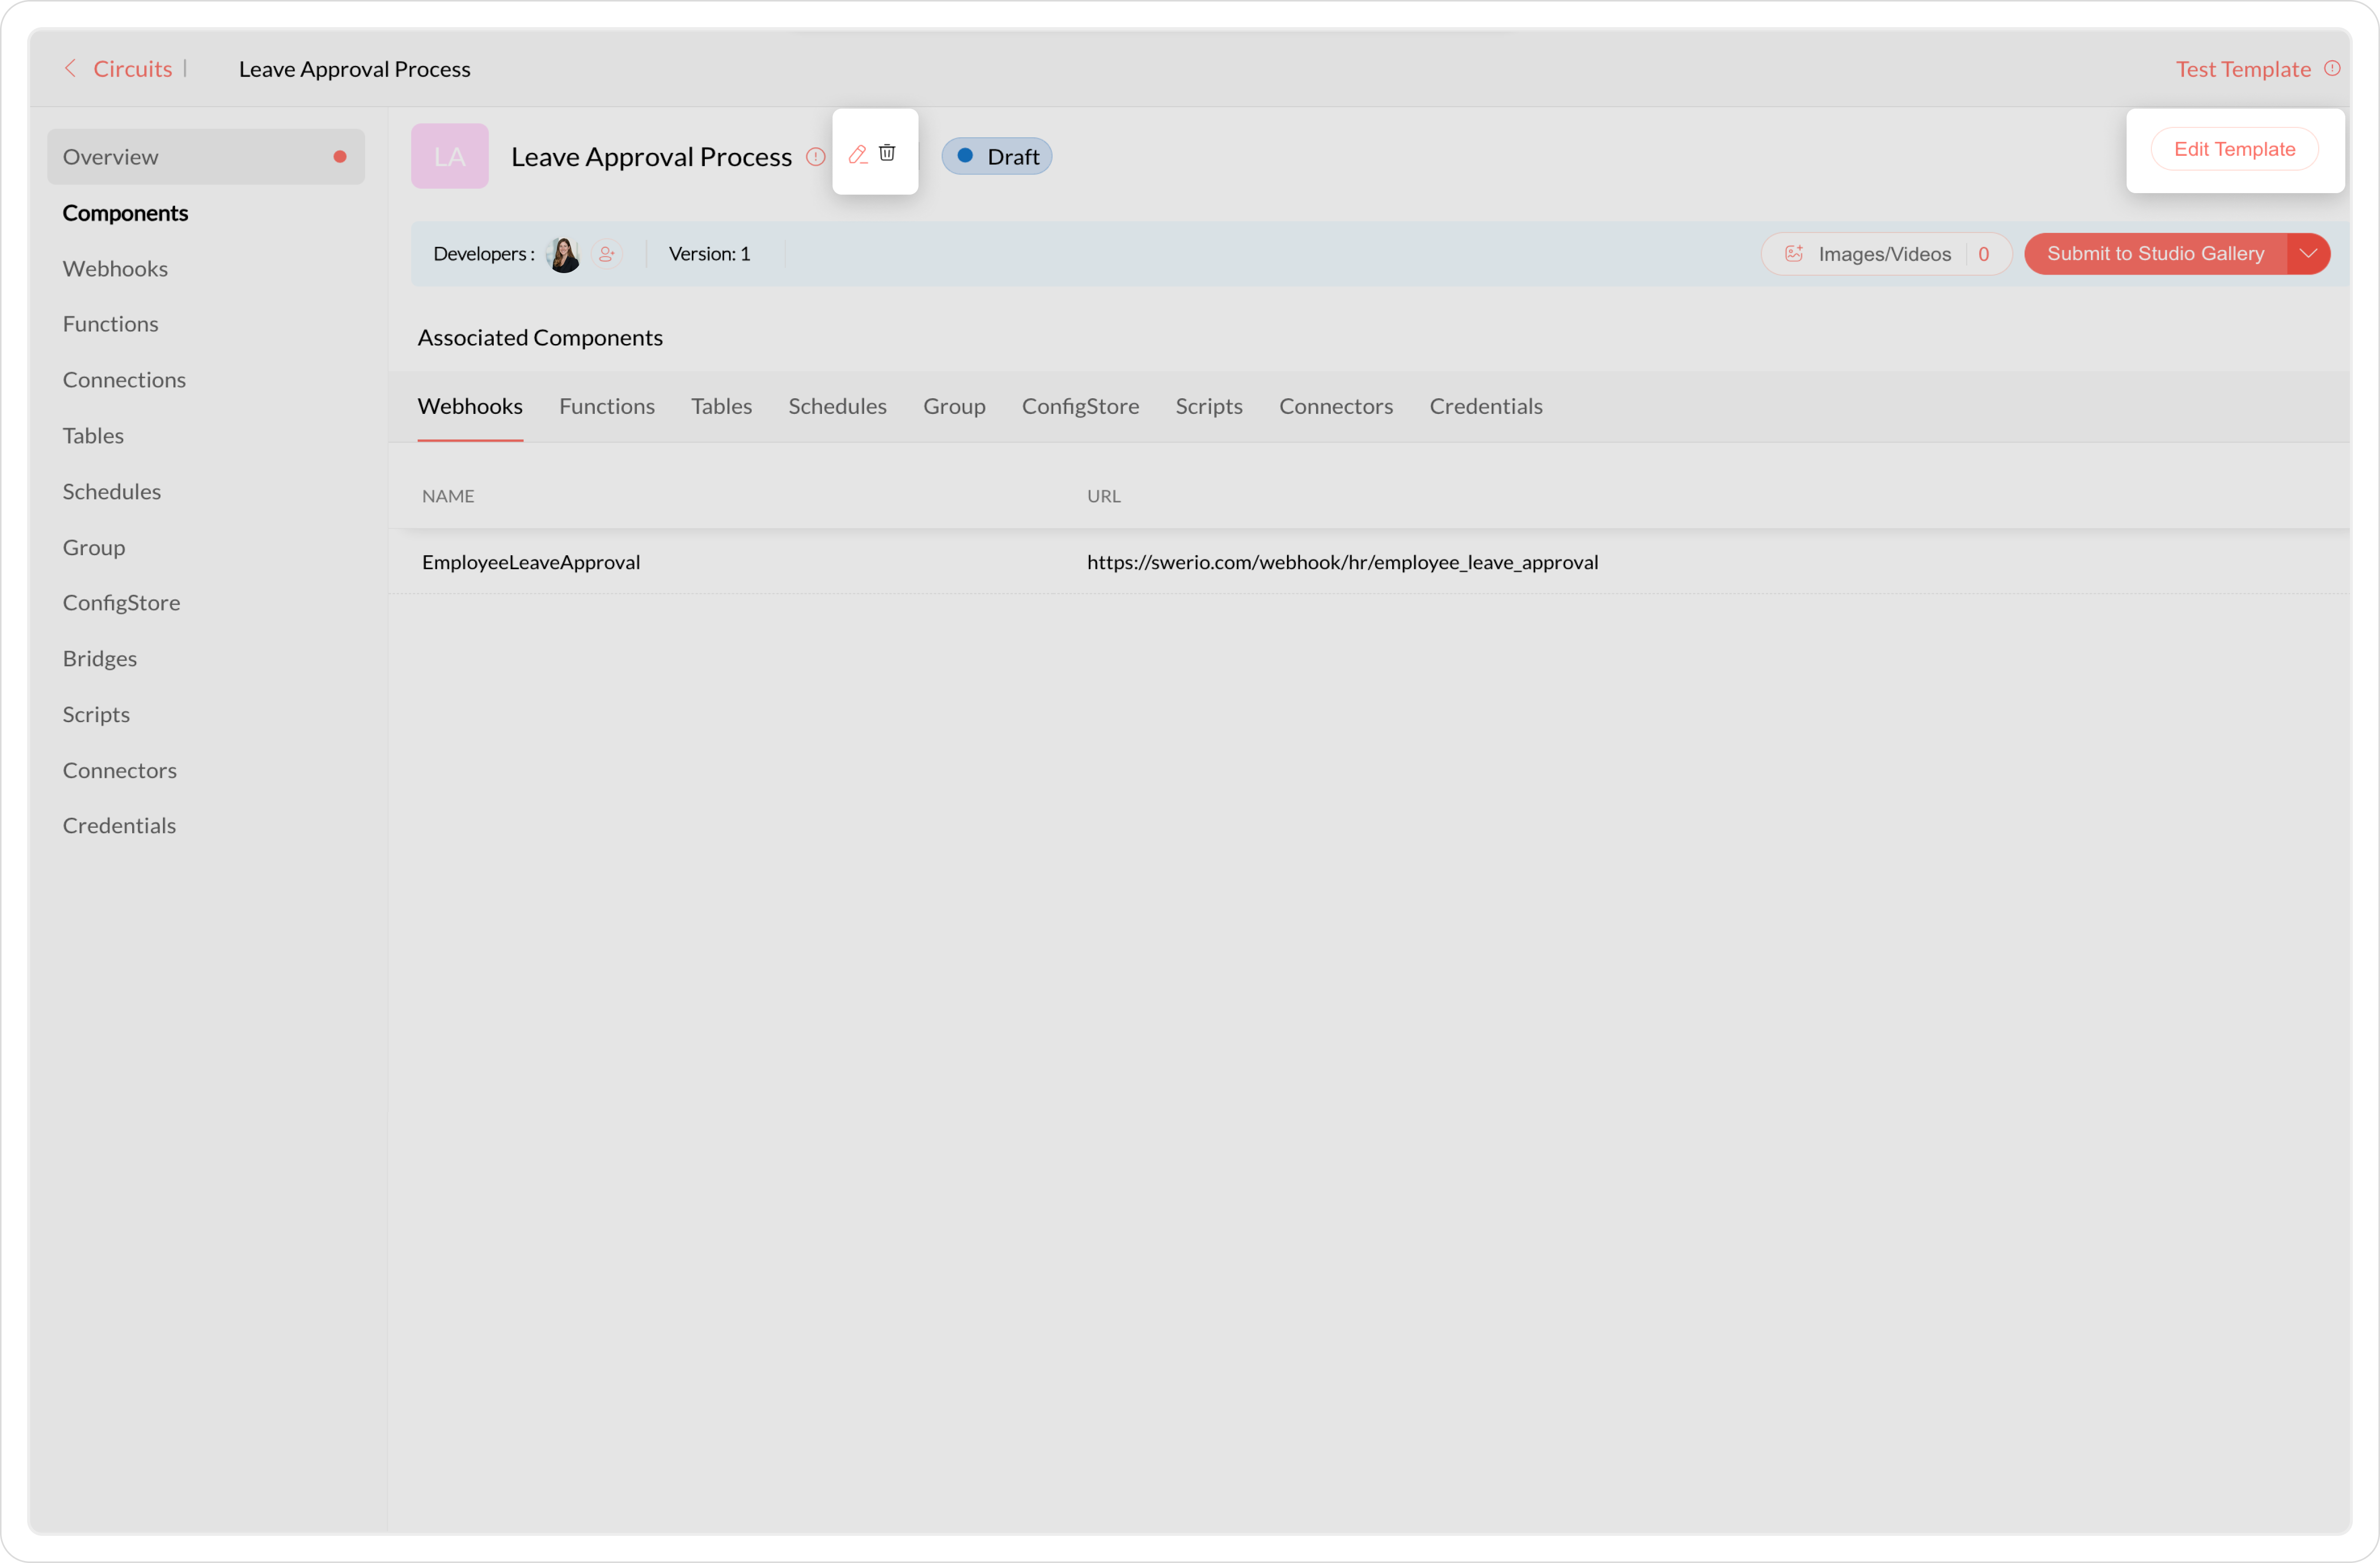Open Group in the left sidebar
The image size is (2380, 1563).
click(94, 547)
